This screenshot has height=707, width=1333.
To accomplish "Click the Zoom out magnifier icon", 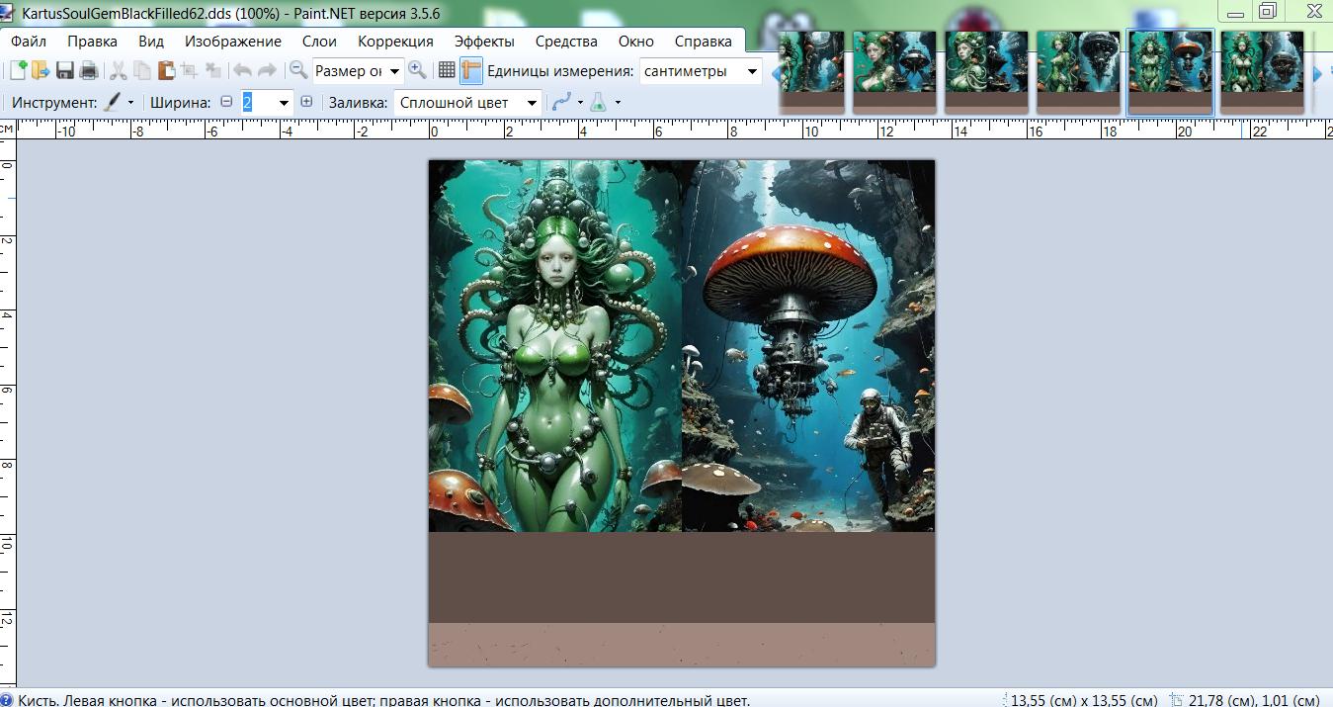I will click(297, 70).
